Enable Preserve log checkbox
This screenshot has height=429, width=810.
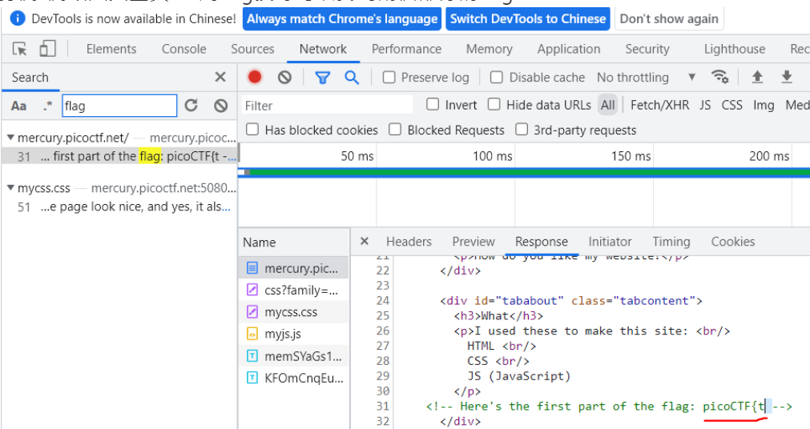pos(389,78)
